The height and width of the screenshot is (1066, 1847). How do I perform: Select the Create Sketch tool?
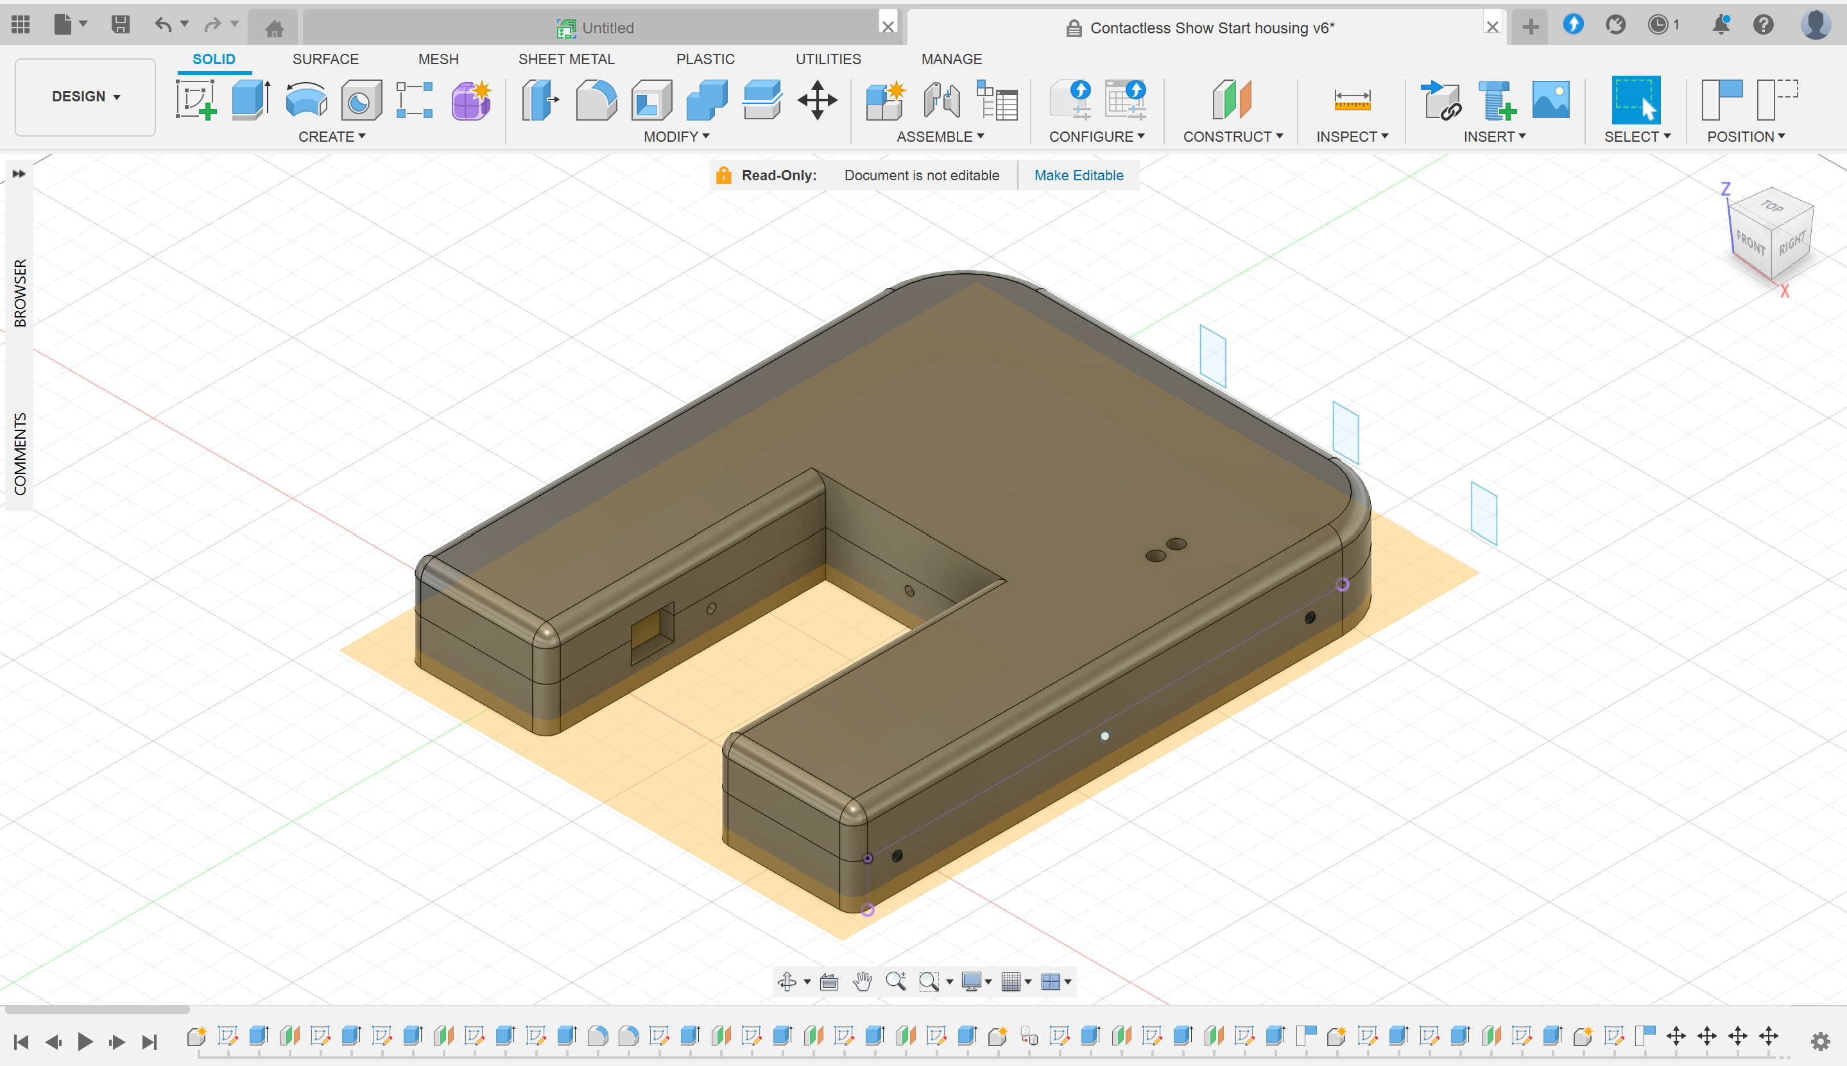196,100
